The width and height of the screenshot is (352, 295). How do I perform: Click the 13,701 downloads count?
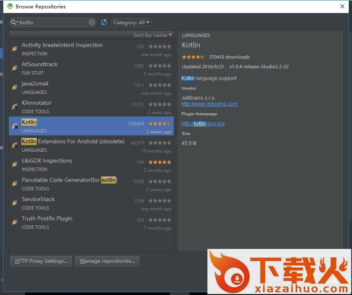(137, 104)
